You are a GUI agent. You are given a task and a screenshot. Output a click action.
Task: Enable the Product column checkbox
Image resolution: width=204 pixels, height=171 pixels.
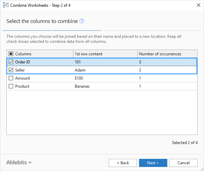tap(11, 86)
